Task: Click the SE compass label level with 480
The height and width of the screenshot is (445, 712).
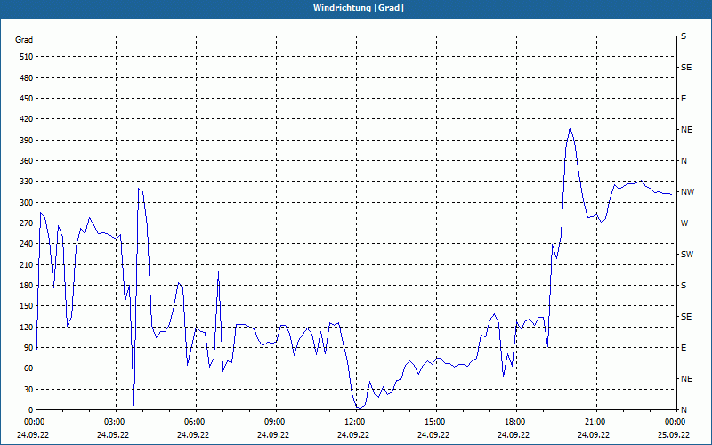Action: point(686,68)
